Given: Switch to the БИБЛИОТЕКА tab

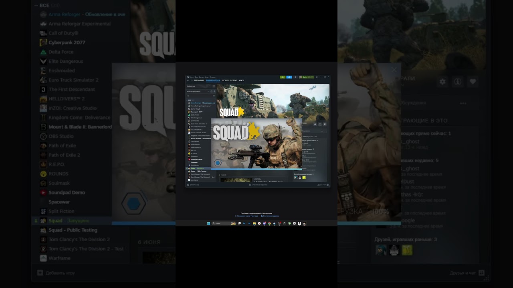Looking at the screenshot, I should 213,80.
